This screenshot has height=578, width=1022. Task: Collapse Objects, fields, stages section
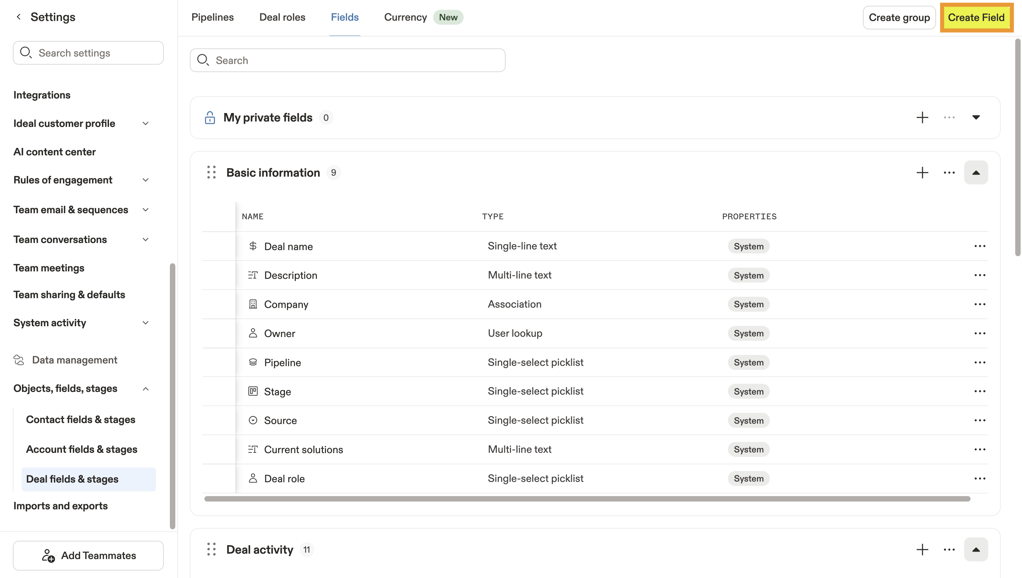tap(146, 388)
